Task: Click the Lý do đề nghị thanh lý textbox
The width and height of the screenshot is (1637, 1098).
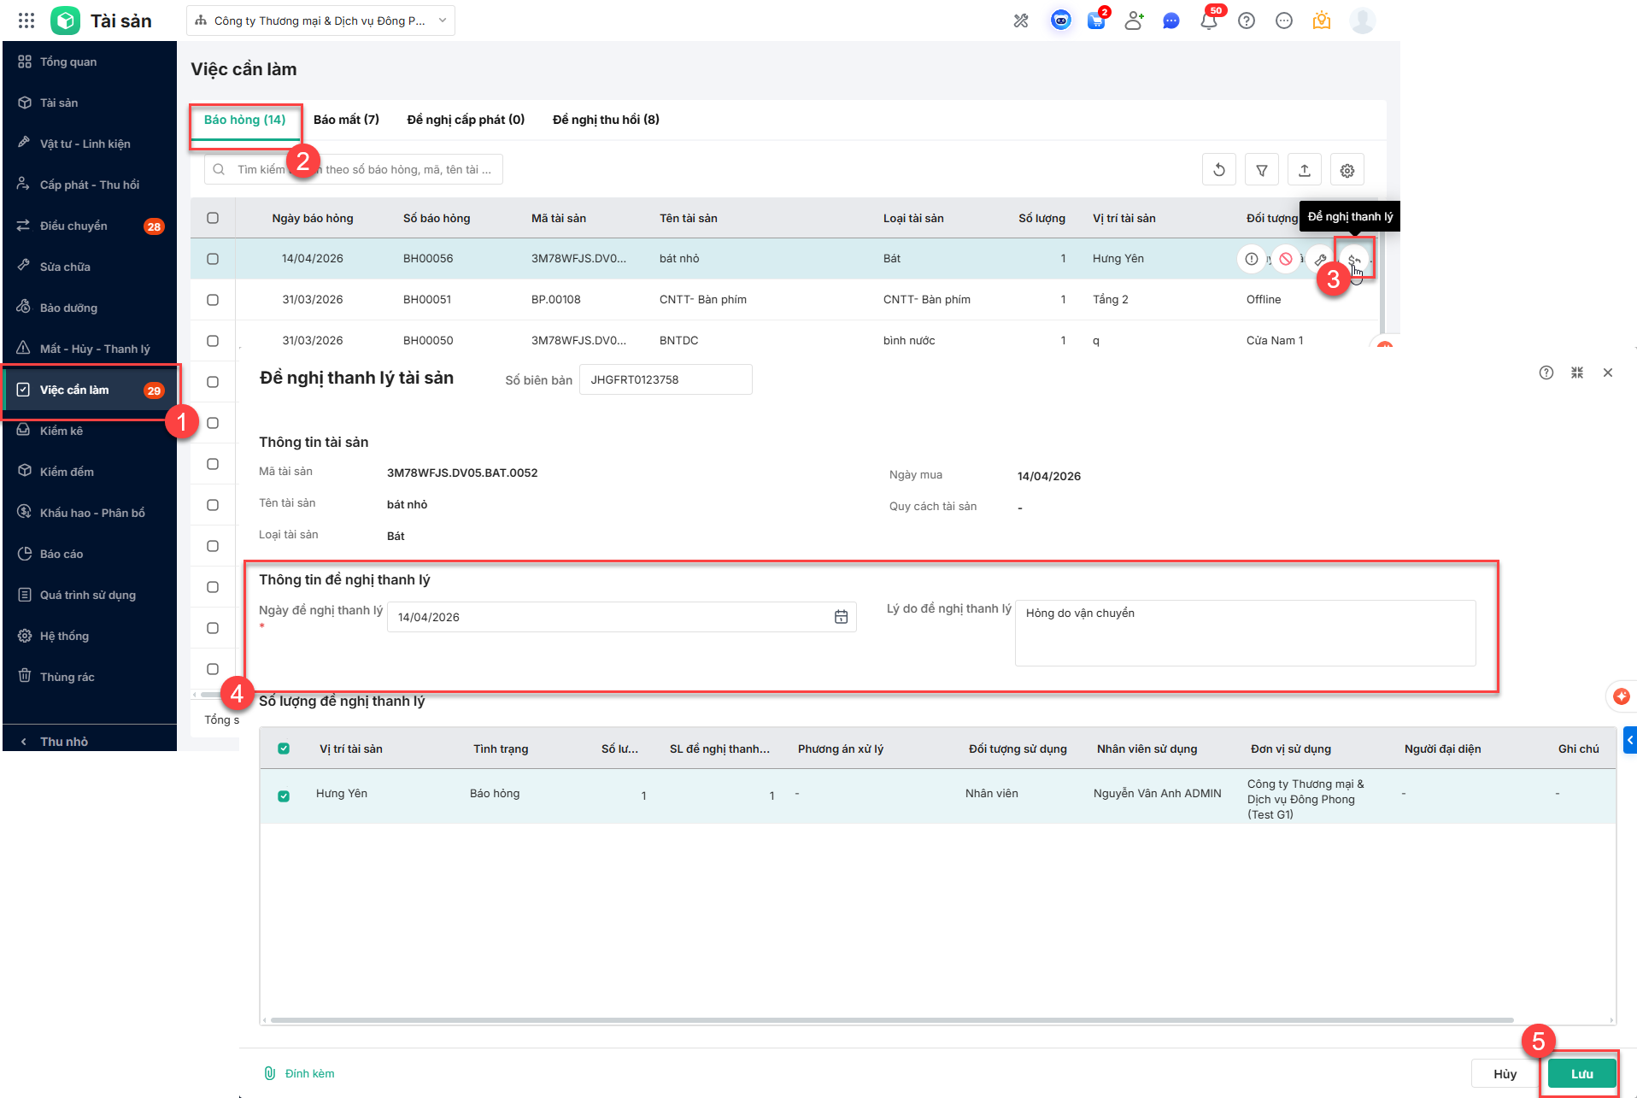Action: [1244, 632]
